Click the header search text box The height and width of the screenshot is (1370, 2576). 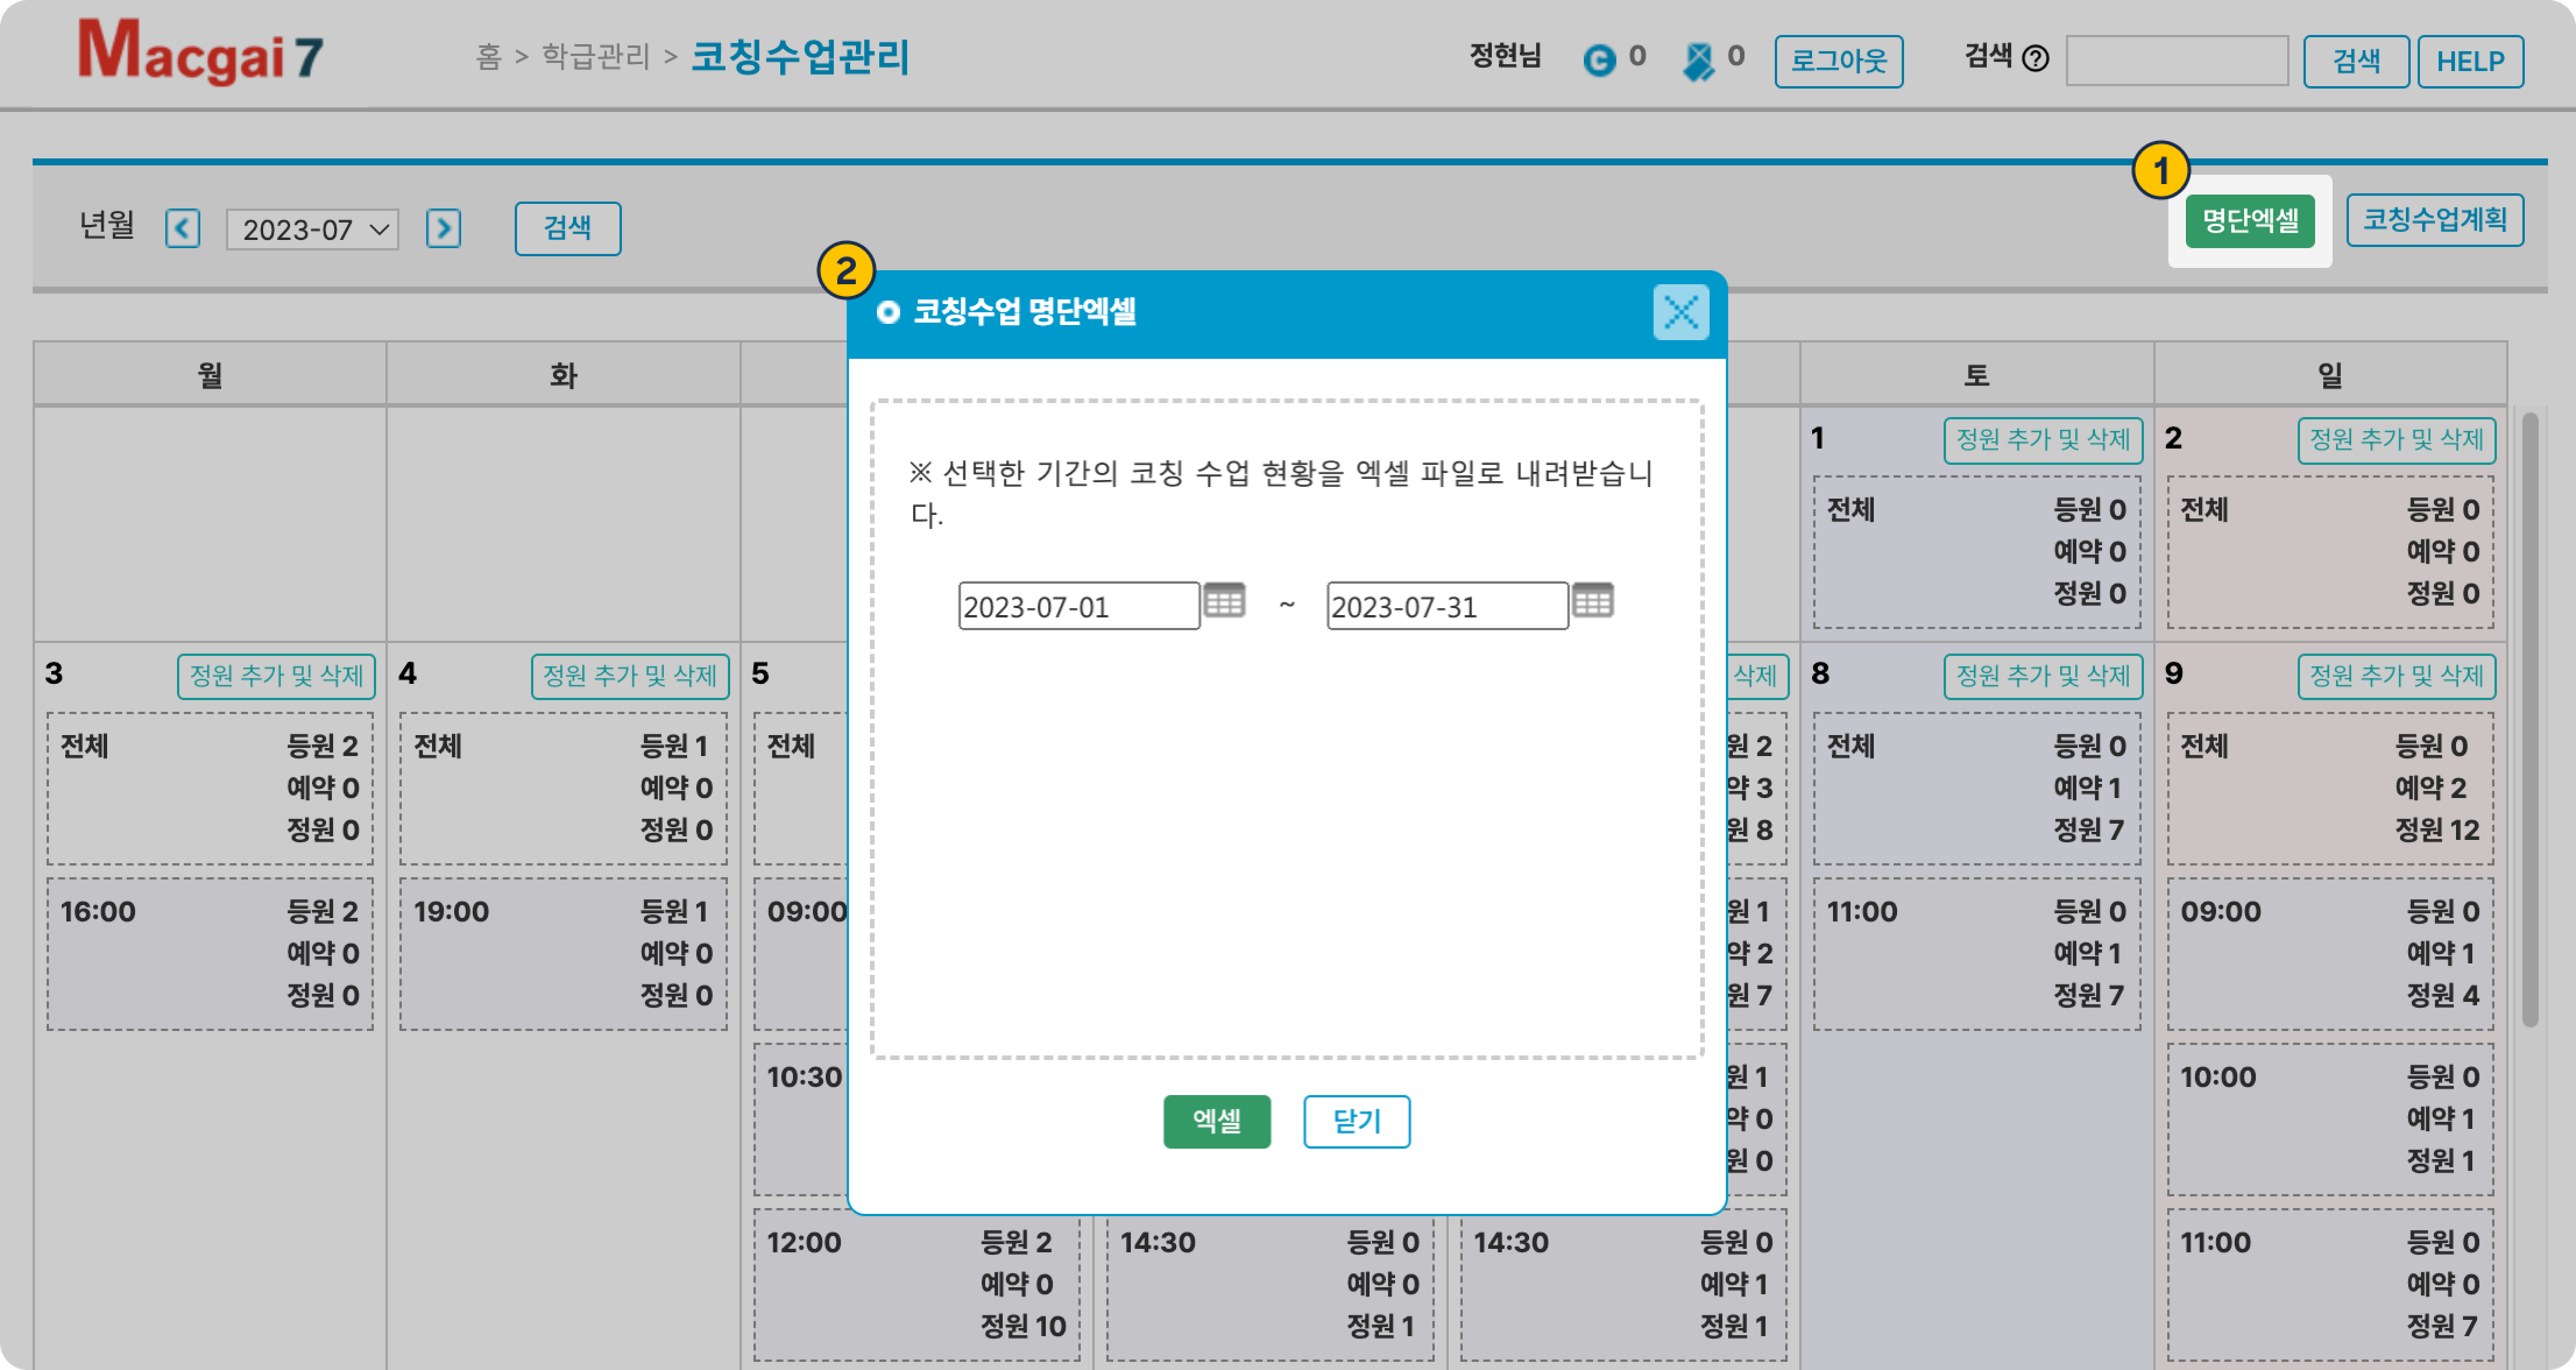point(2176,61)
